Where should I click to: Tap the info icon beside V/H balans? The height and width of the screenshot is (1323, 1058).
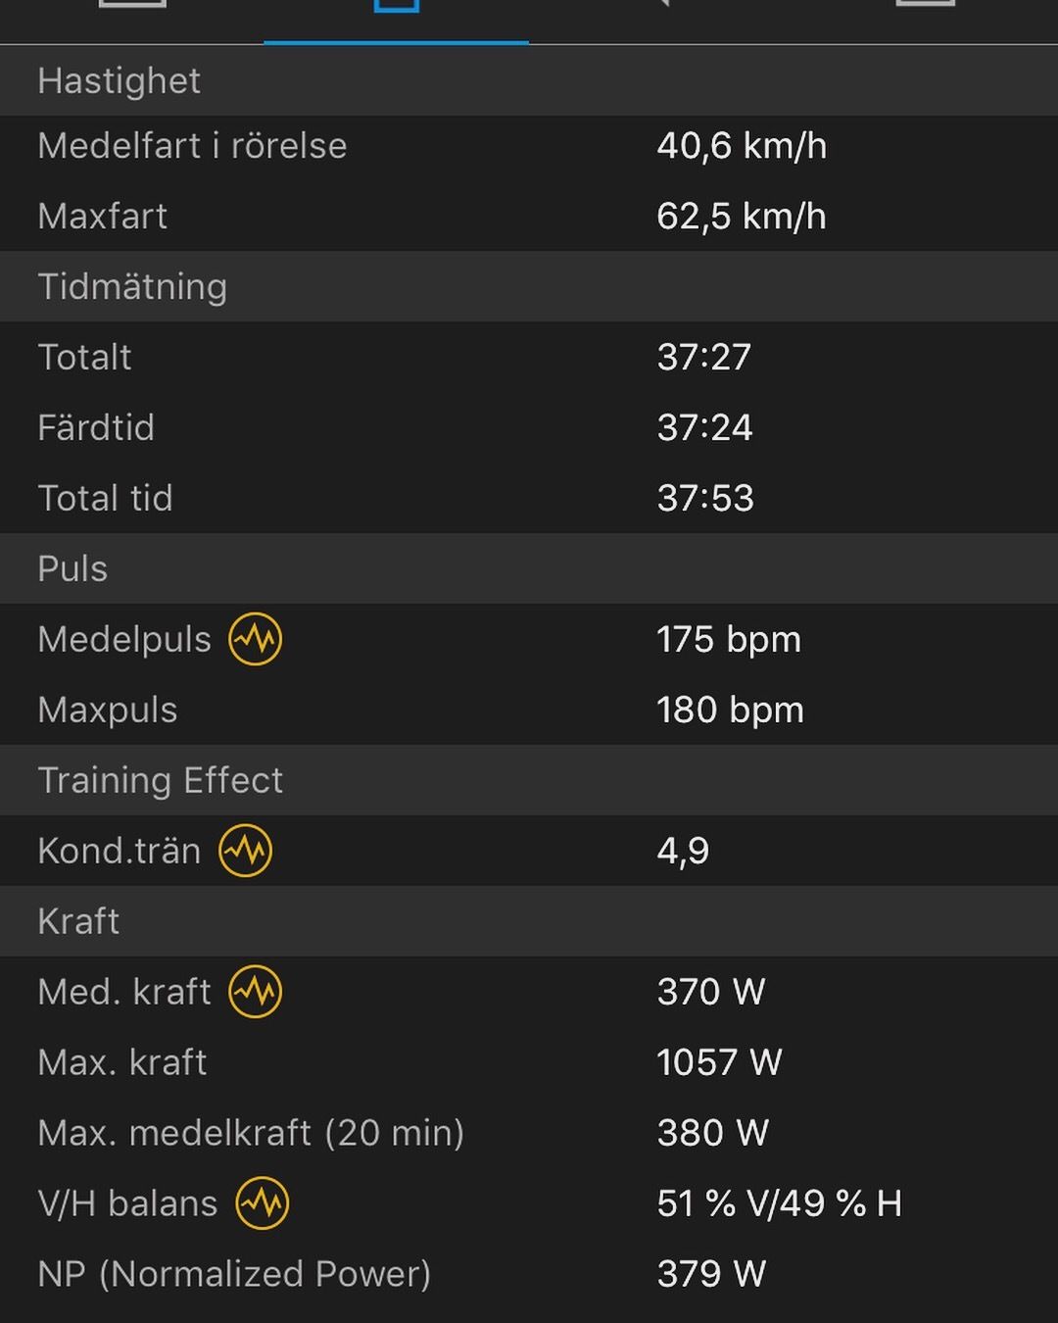point(263,1202)
